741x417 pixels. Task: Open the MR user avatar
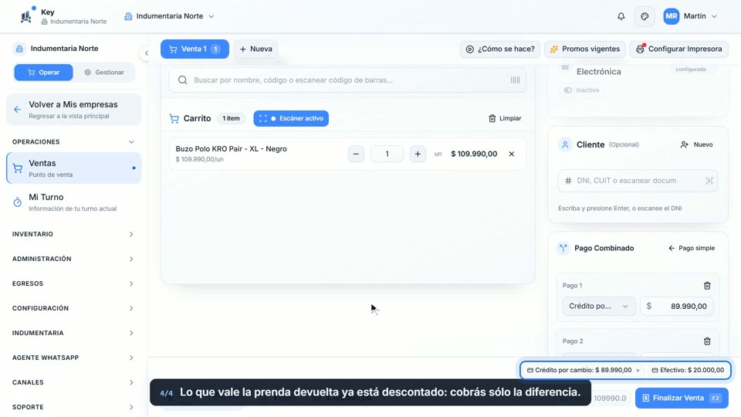(x=671, y=16)
